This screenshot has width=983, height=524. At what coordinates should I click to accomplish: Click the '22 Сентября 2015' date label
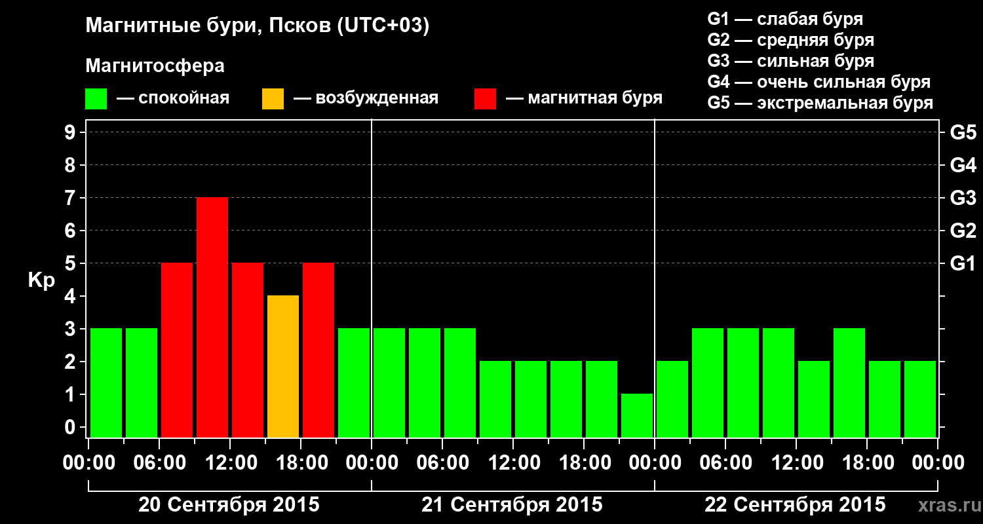point(795,505)
